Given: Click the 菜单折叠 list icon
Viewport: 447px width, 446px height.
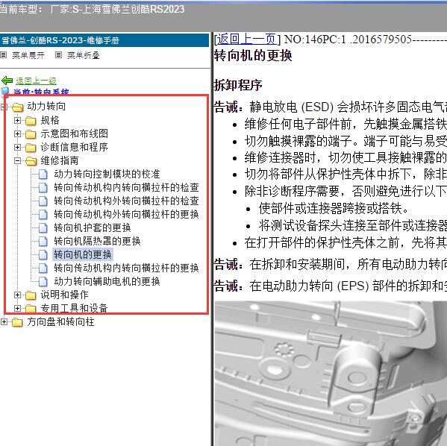Looking at the screenshot, I should pyautogui.click(x=58, y=55).
